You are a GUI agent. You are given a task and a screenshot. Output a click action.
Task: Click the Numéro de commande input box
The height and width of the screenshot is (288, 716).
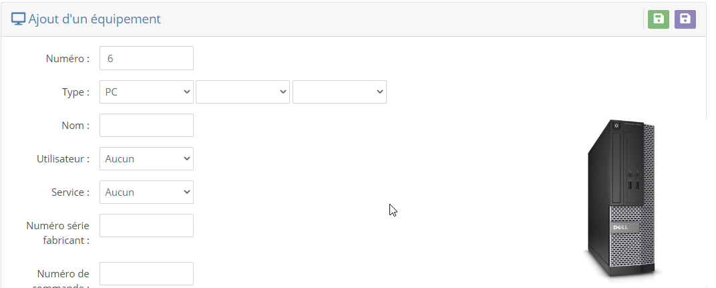146,273
